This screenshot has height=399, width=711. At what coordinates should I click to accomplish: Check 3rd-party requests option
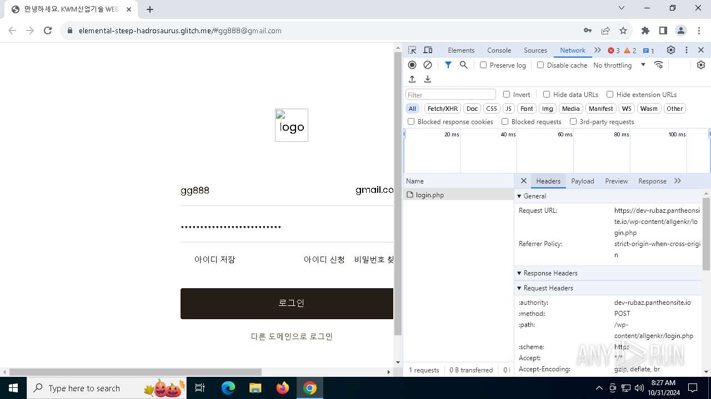pos(573,121)
